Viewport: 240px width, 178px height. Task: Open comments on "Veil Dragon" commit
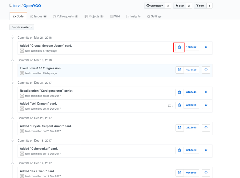[170, 106]
